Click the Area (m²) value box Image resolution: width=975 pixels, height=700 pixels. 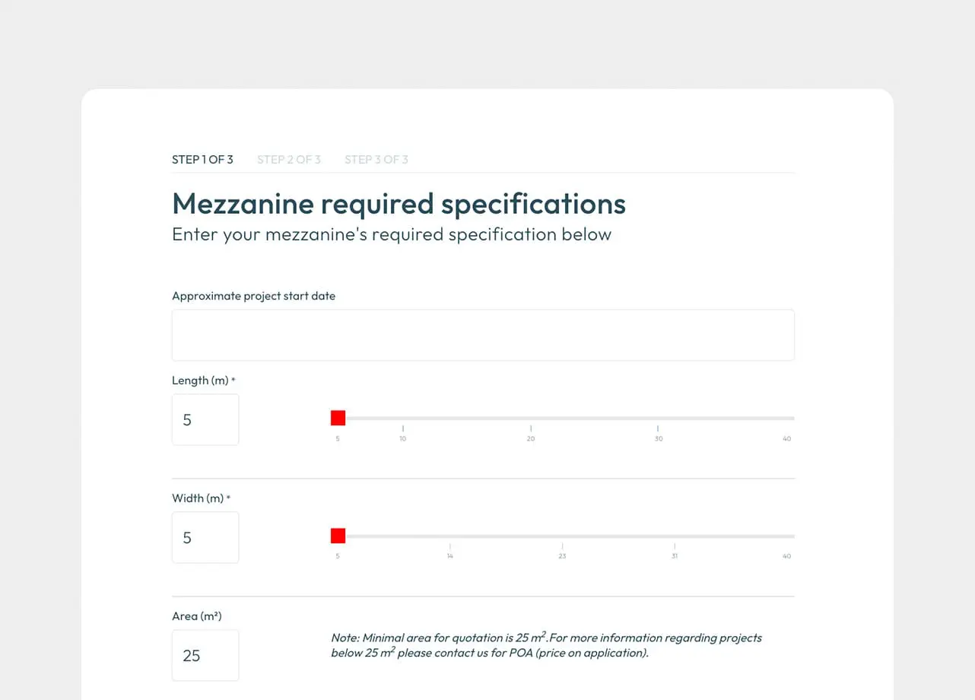pos(205,655)
